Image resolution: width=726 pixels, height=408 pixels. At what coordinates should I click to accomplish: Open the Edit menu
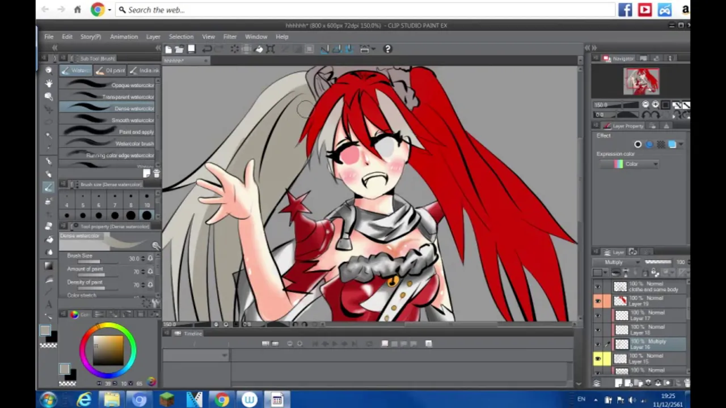coord(67,37)
